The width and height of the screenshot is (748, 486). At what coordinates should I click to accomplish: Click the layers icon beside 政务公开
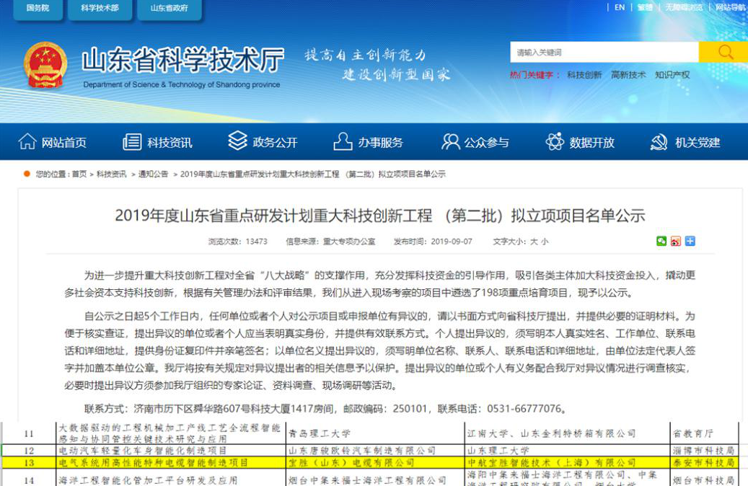[x=237, y=141]
